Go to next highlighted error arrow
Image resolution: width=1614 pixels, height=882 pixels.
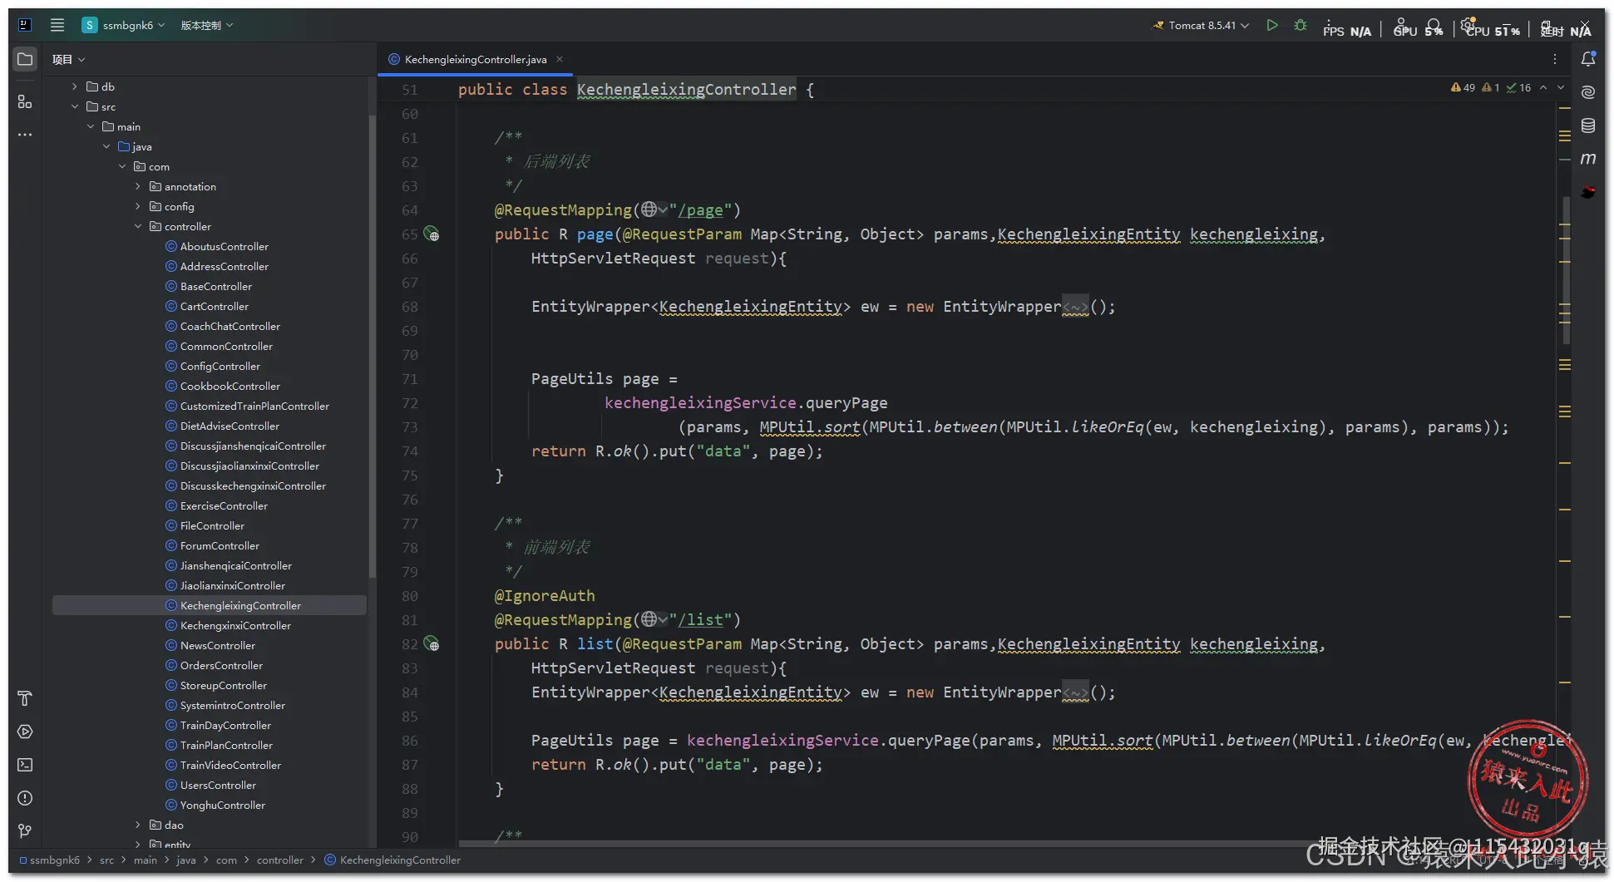click(1561, 87)
